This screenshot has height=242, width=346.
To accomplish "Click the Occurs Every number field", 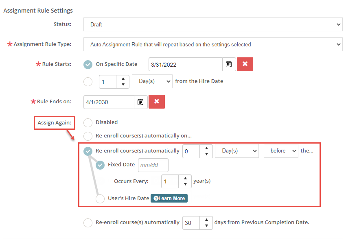I will click(170, 181).
